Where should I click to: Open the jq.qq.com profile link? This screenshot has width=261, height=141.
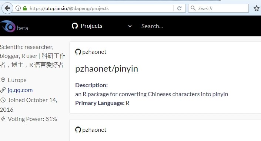coord(20,90)
